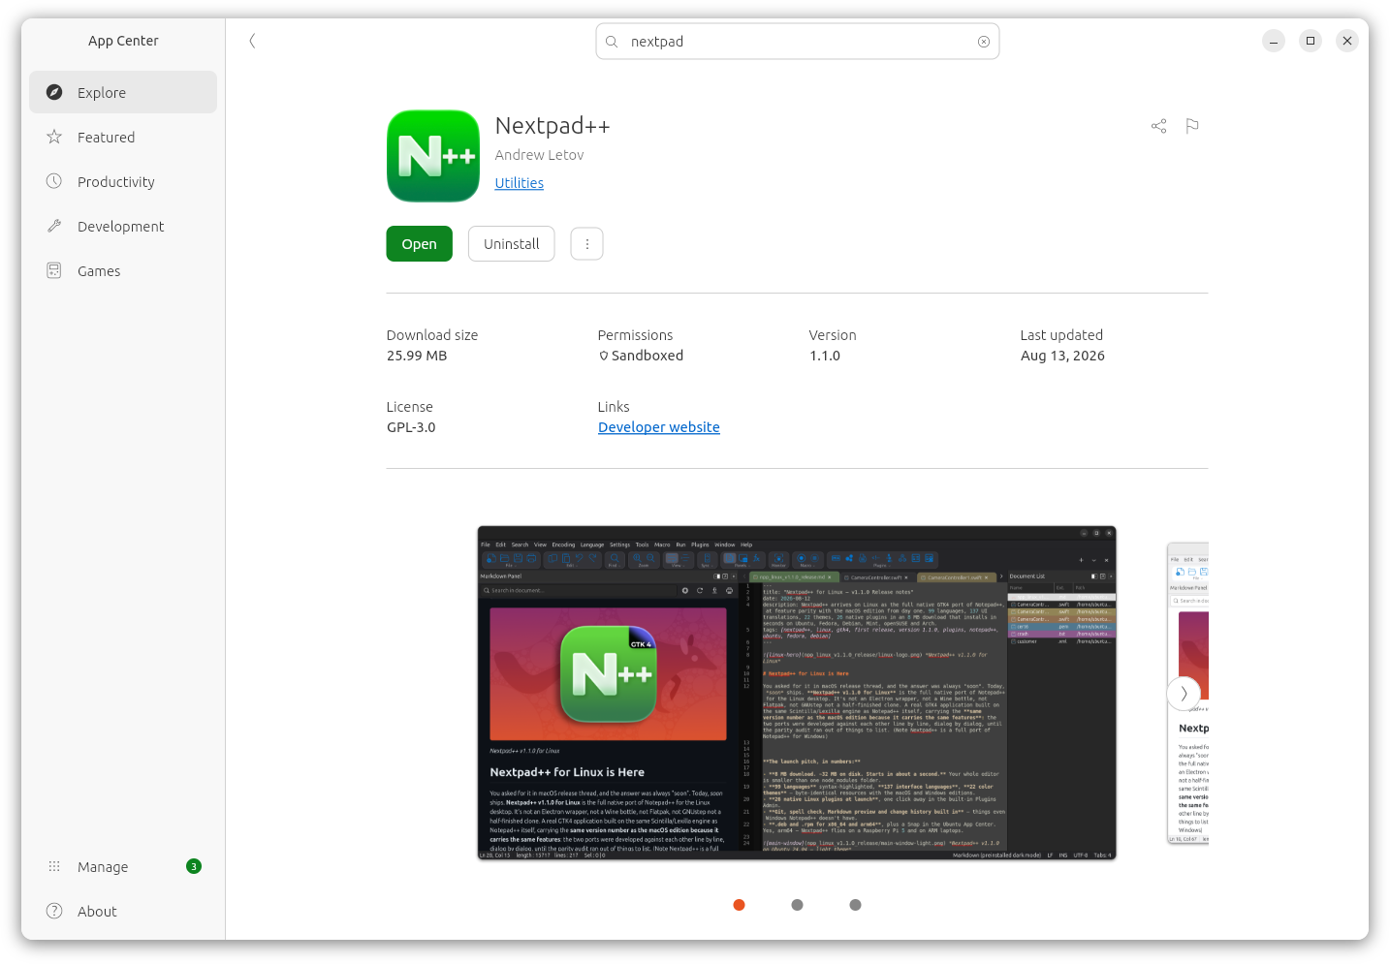Open the Development category
The height and width of the screenshot is (964, 1390).
(x=123, y=226)
